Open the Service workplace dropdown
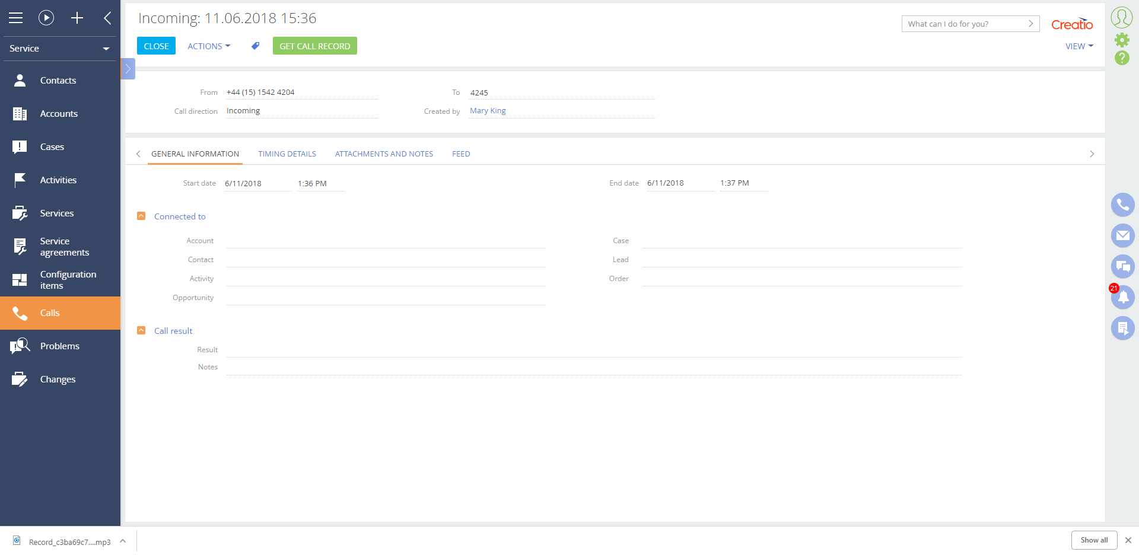Viewport: 1139px width, 555px height. (x=59, y=49)
